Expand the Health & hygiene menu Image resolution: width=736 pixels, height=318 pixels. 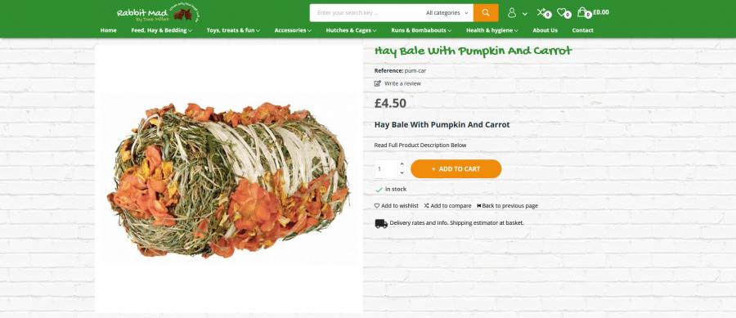coord(492,30)
